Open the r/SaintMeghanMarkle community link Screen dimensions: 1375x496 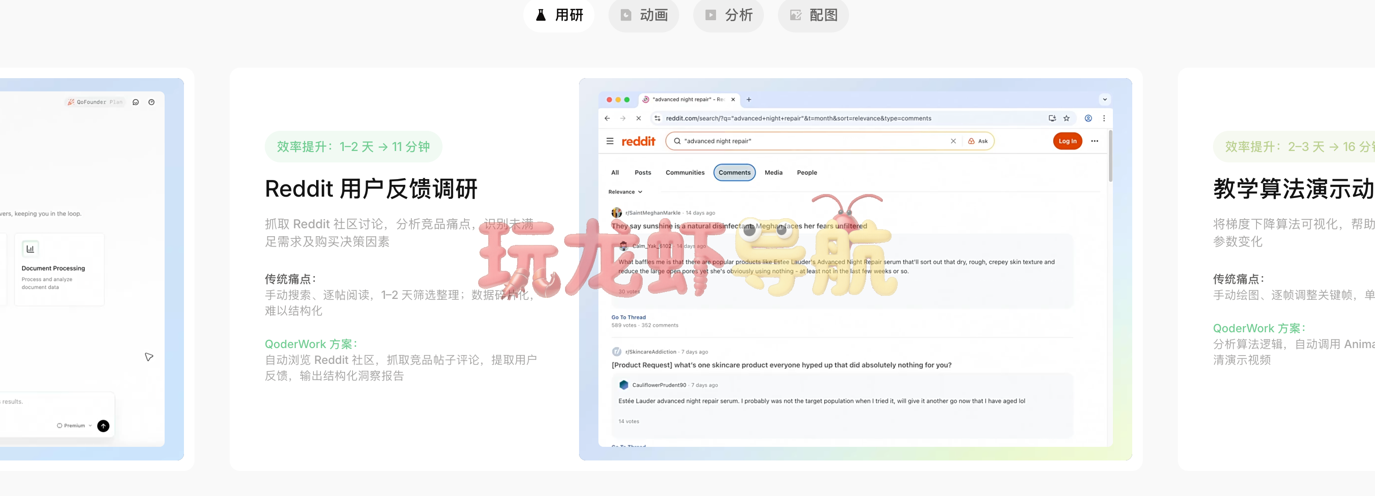coord(652,212)
